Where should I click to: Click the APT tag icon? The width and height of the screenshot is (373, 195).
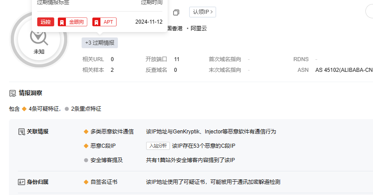(x=96, y=22)
